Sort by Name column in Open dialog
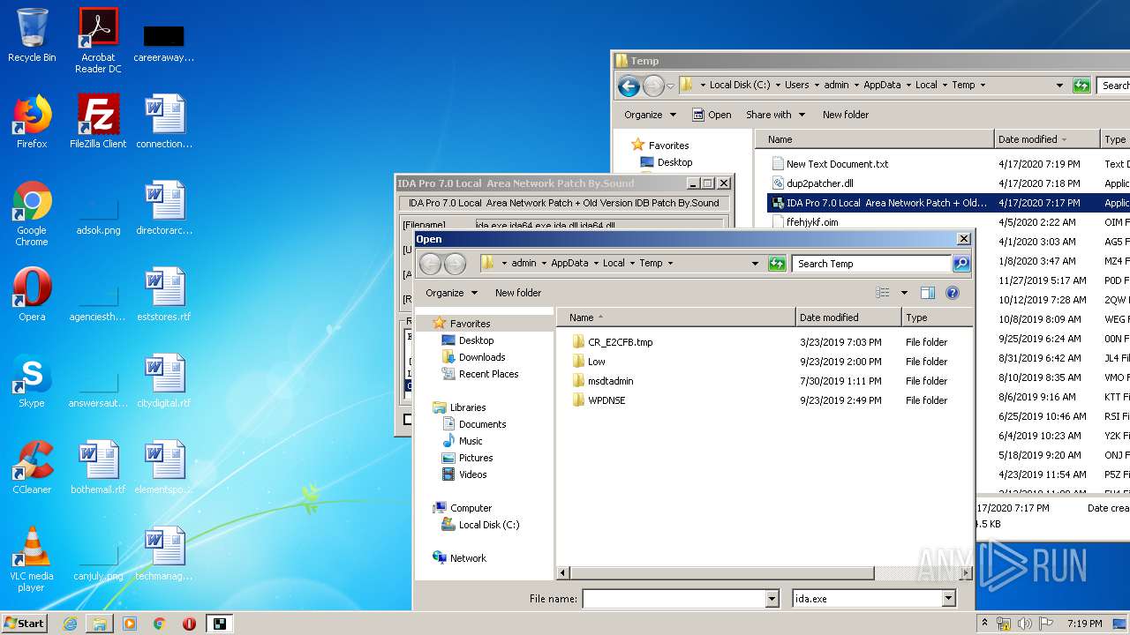The width and height of the screenshot is (1130, 635). 677,317
